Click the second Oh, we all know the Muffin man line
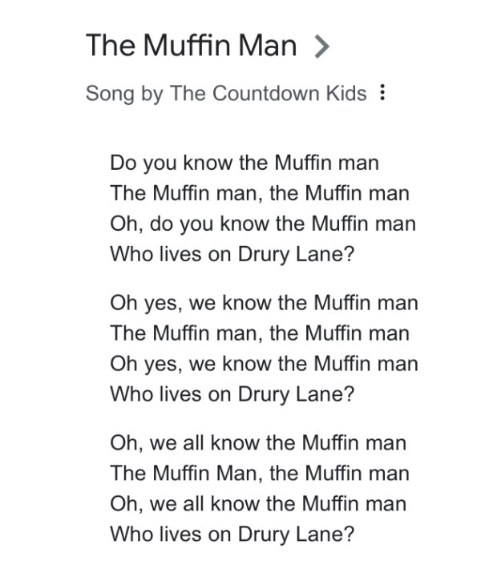The image size is (493, 577). pyautogui.click(x=258, y=504)
